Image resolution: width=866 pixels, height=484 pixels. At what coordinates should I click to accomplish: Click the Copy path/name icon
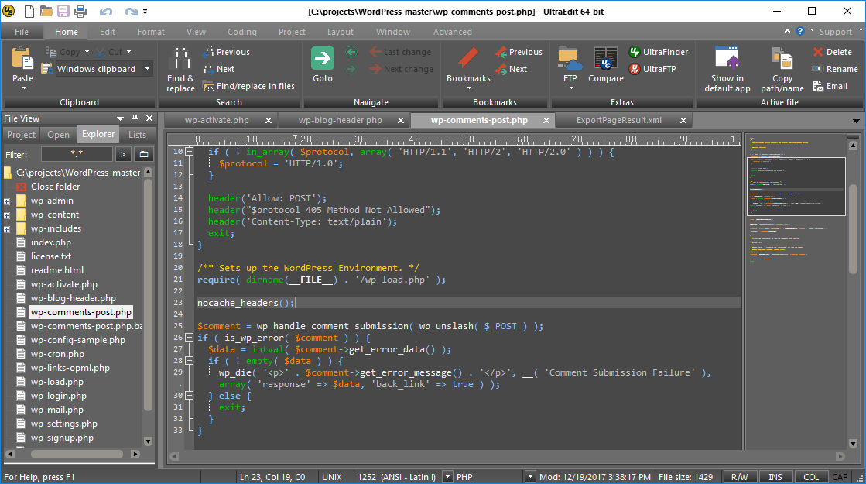[x=782, y=59]
